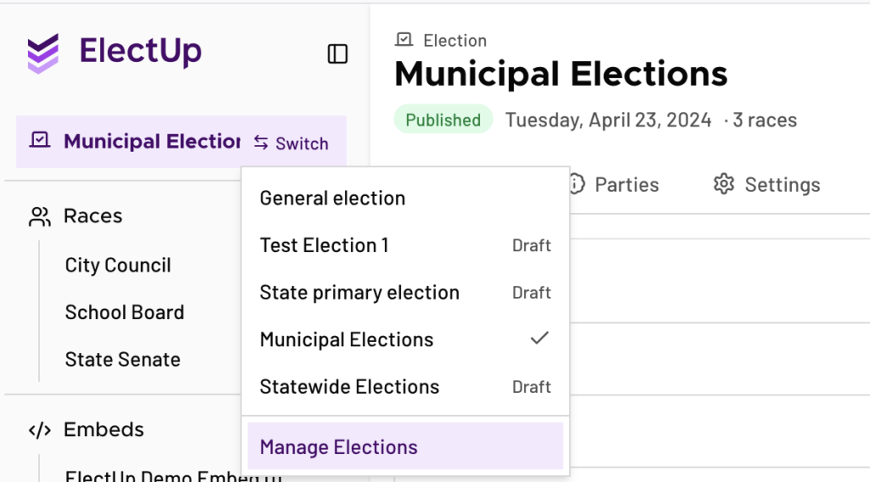Select General election from the list
This screenshot has height=482, width=870.
click(x=332, y=199)
